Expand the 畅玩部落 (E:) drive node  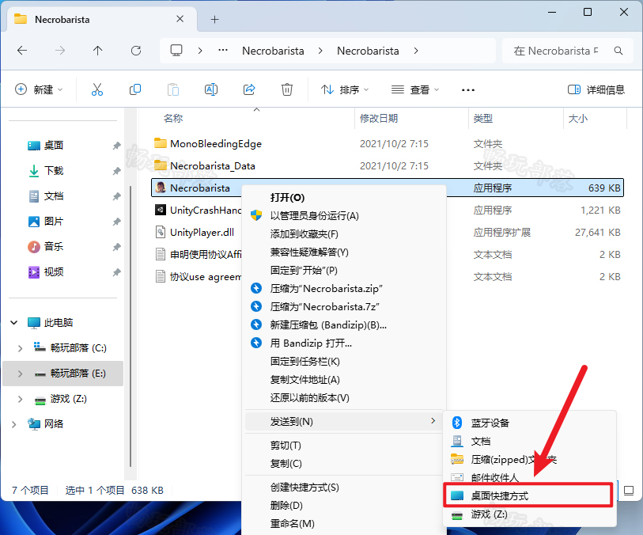20,374
